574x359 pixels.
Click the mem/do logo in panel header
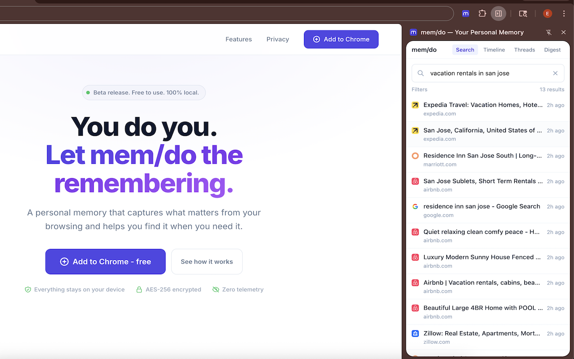click(x=413, y=32)
